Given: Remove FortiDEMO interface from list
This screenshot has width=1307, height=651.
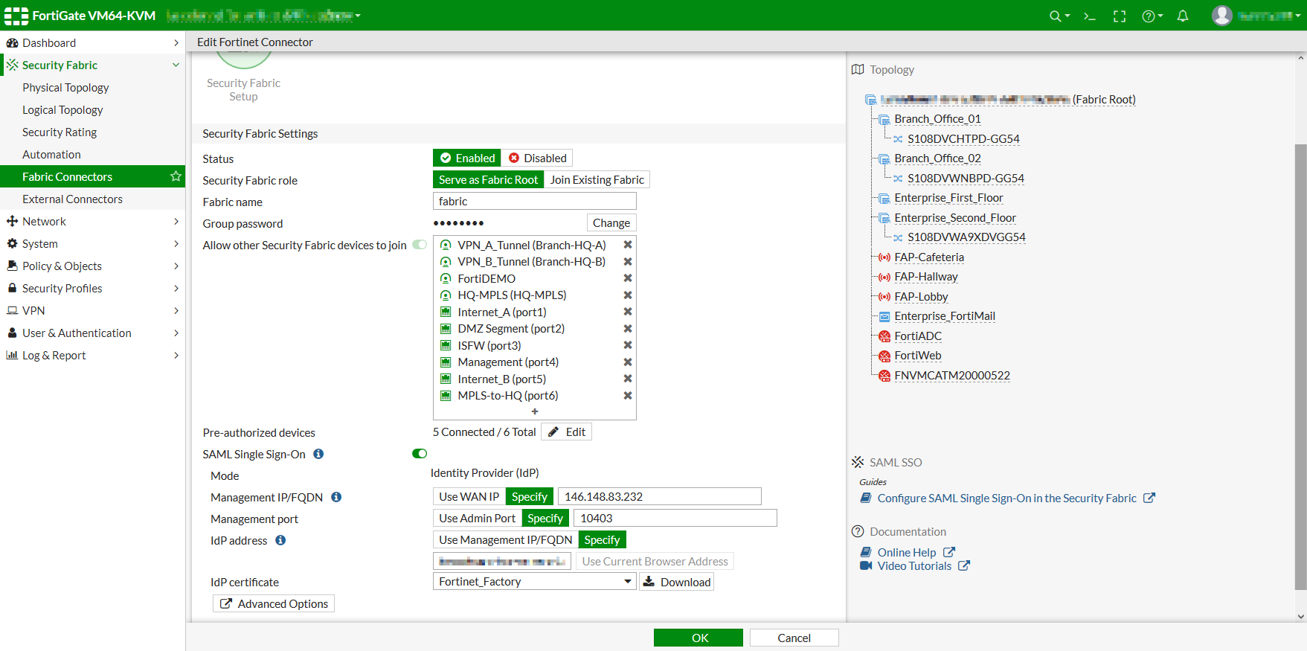Looking at the screenshot, I should pos(628,278).
